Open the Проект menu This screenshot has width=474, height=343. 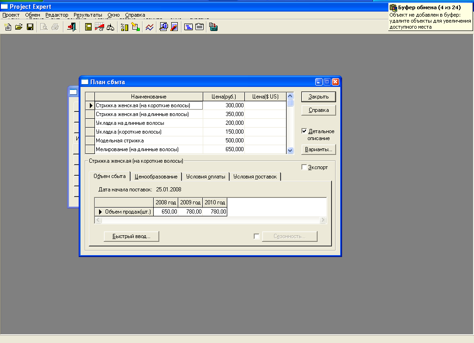pyautogui.click(x=11, y=15)
